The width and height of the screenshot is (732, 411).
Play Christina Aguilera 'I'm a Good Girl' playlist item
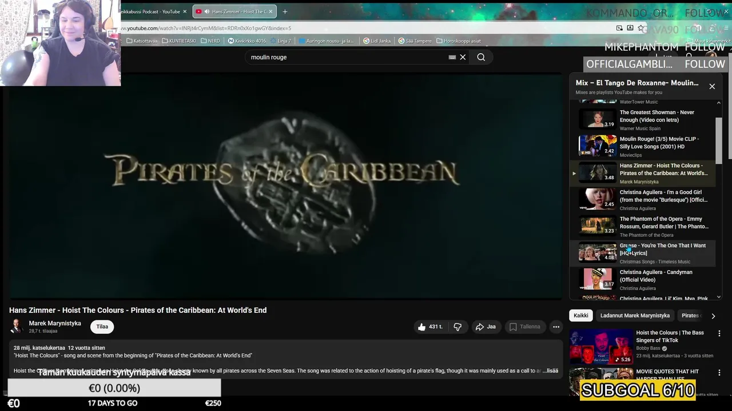643,200
